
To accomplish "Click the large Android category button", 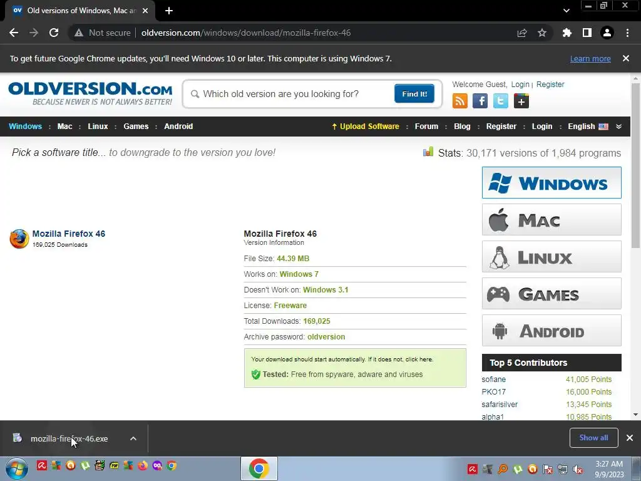I will [551, 331].
